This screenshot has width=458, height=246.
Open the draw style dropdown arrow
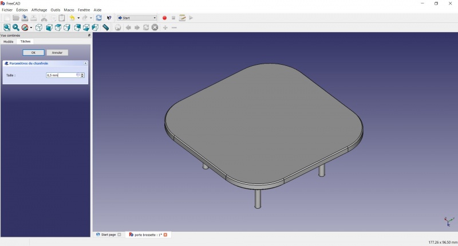(x=31, y=28)
